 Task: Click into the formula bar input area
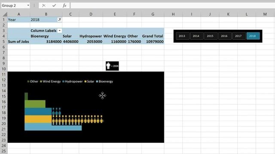point(173,6)
